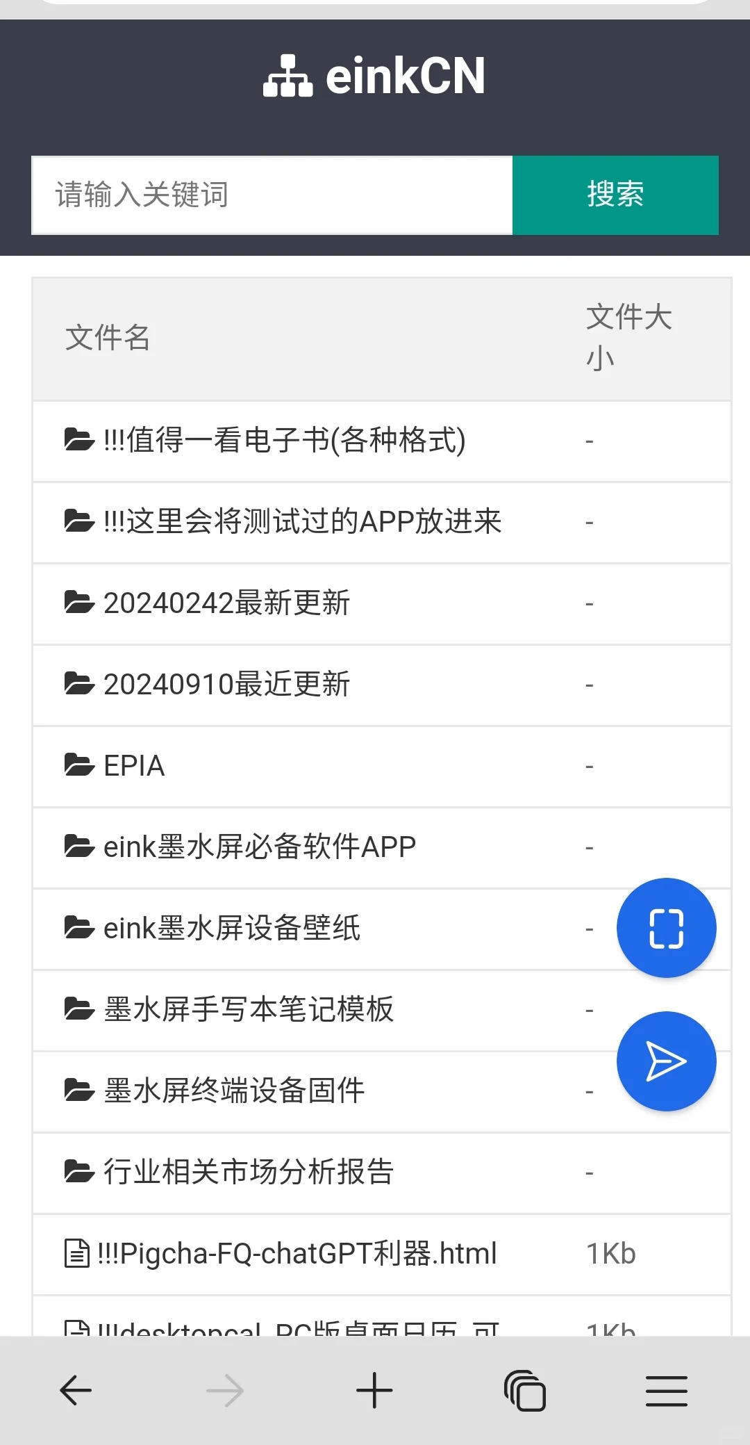Open file !!!Pigcha-FQ-chatGPT利器.html
Image resolution: width=750 pixels, height=1445 pixels.
click(297, 1254)
